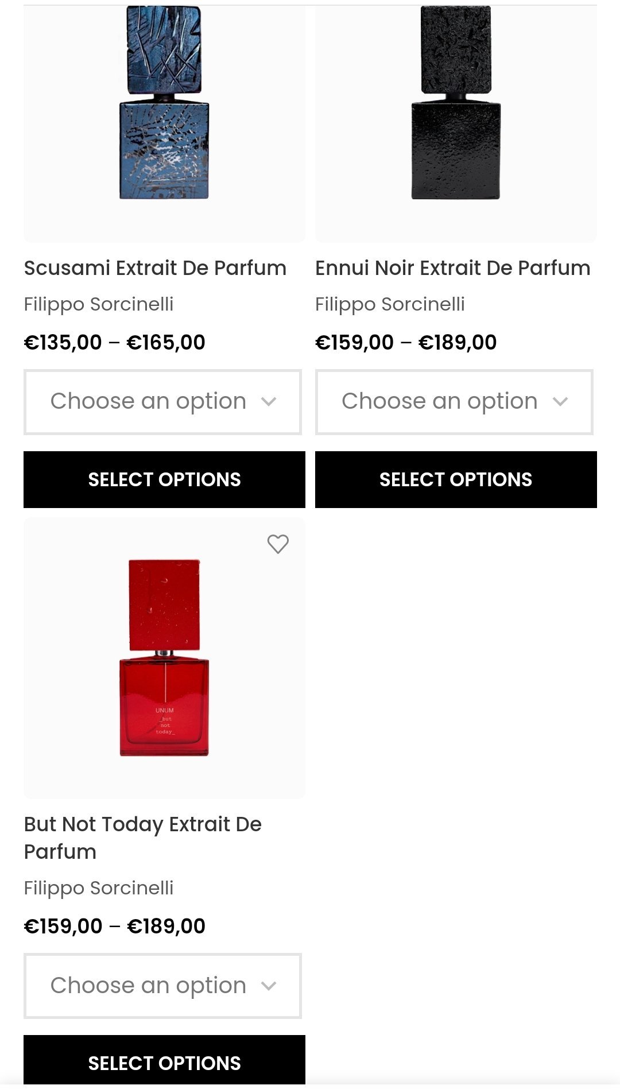Click the Ennui Noir €159,00 – €189,00 price
The image size is (620, 1089).
click(406, 343)
